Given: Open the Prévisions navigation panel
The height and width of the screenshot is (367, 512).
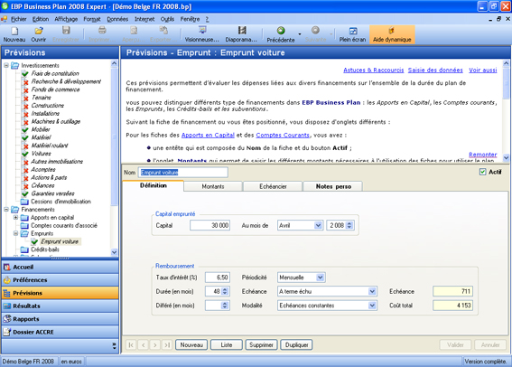Looking at the screenshot, I should tap(61, 293).
